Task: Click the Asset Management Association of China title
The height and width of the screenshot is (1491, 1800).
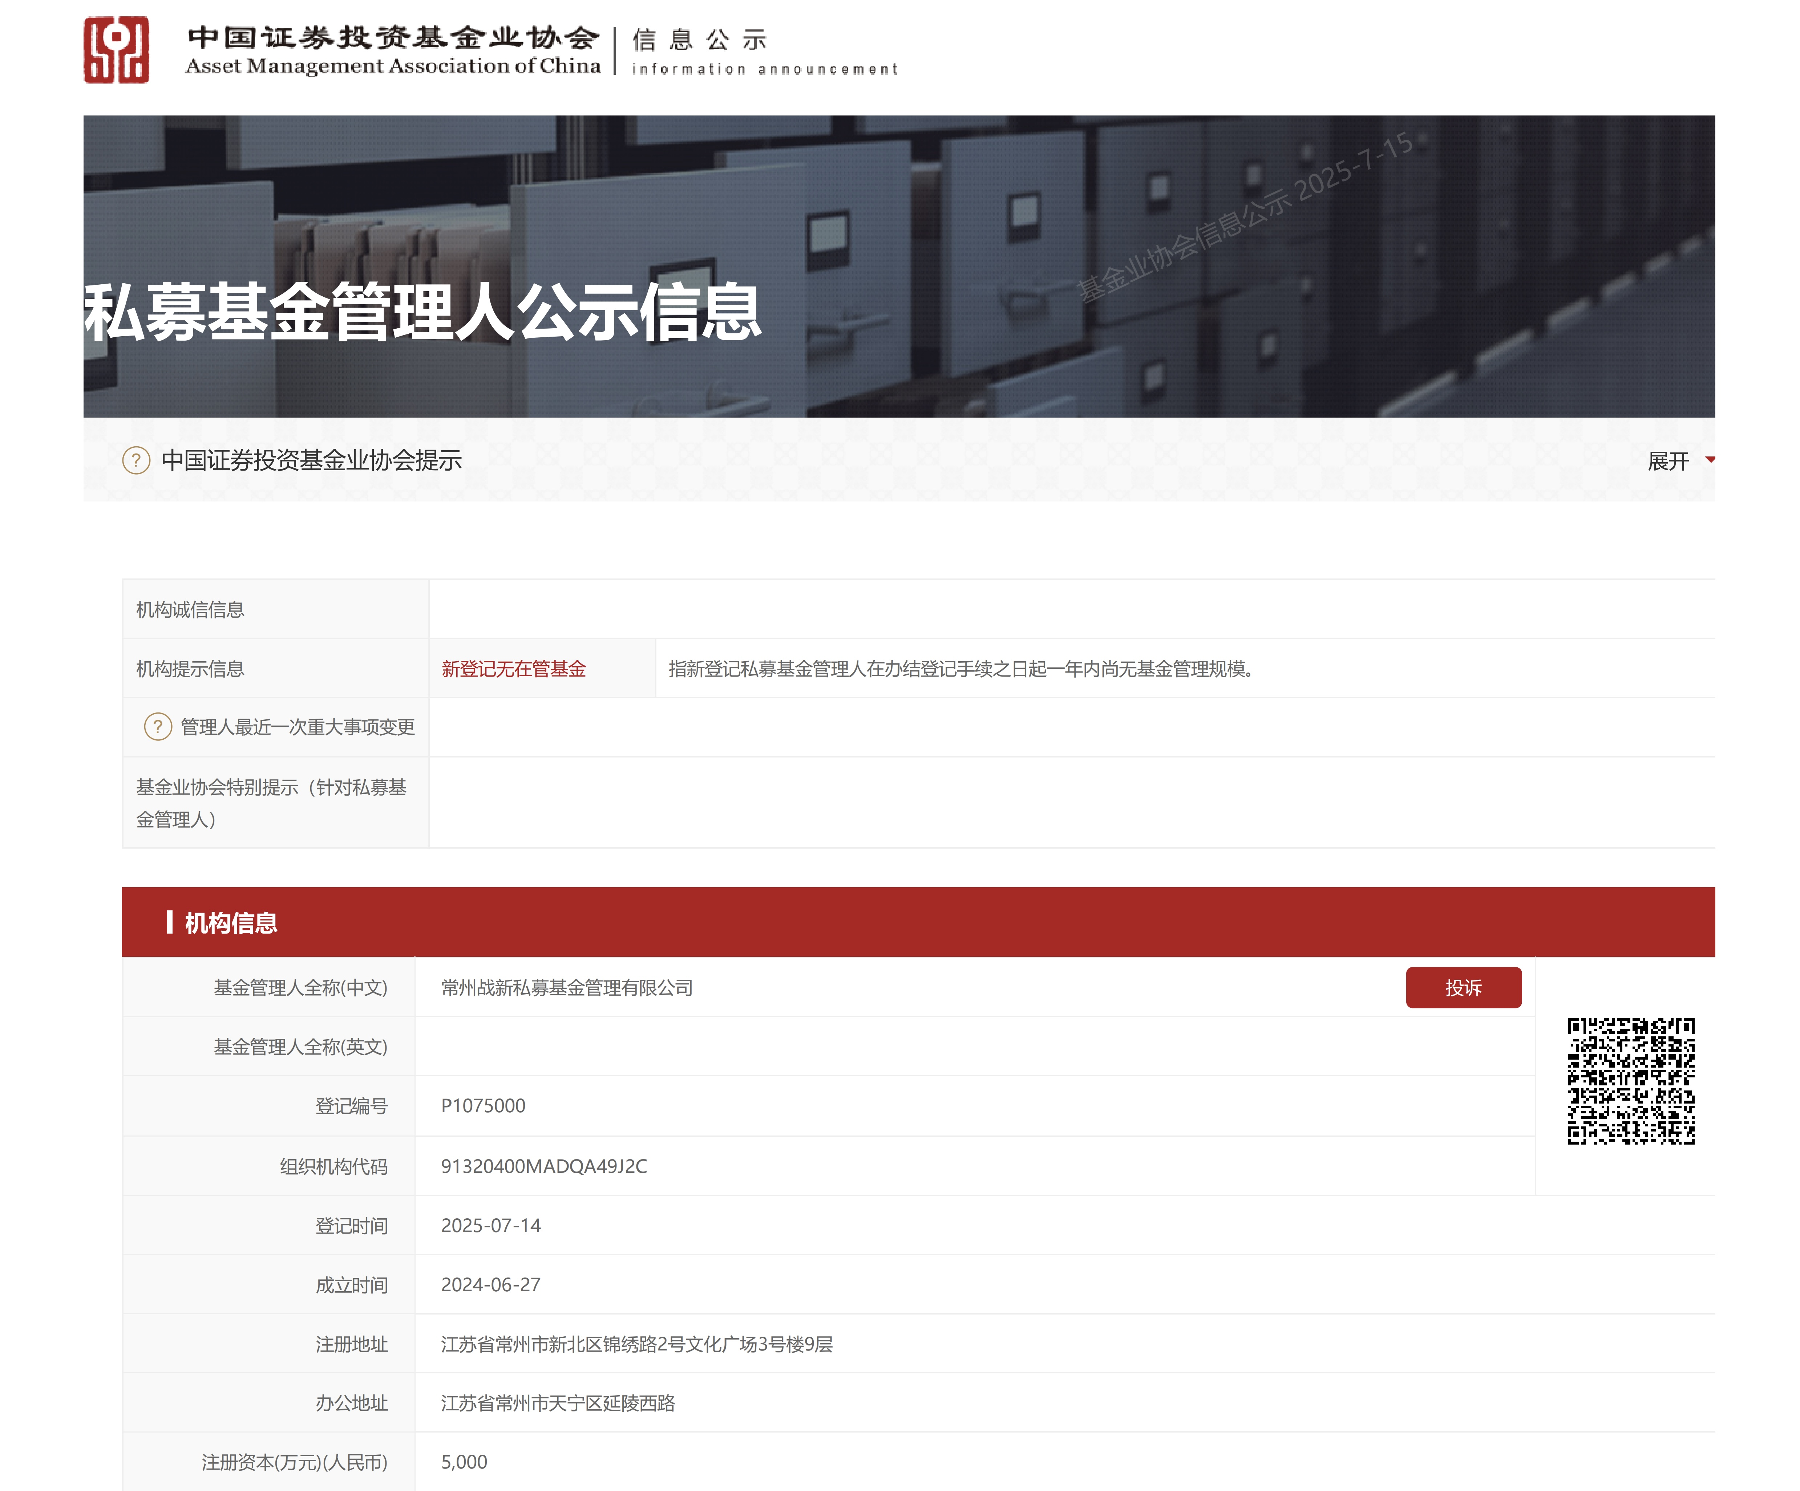Action: tap(393, 66)
